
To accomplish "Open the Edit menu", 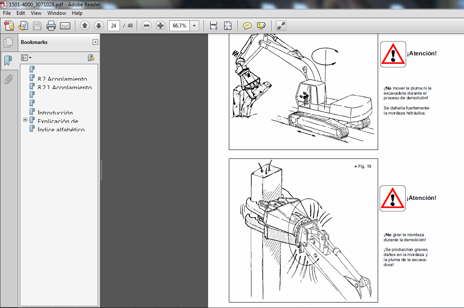I will [21, 13].
